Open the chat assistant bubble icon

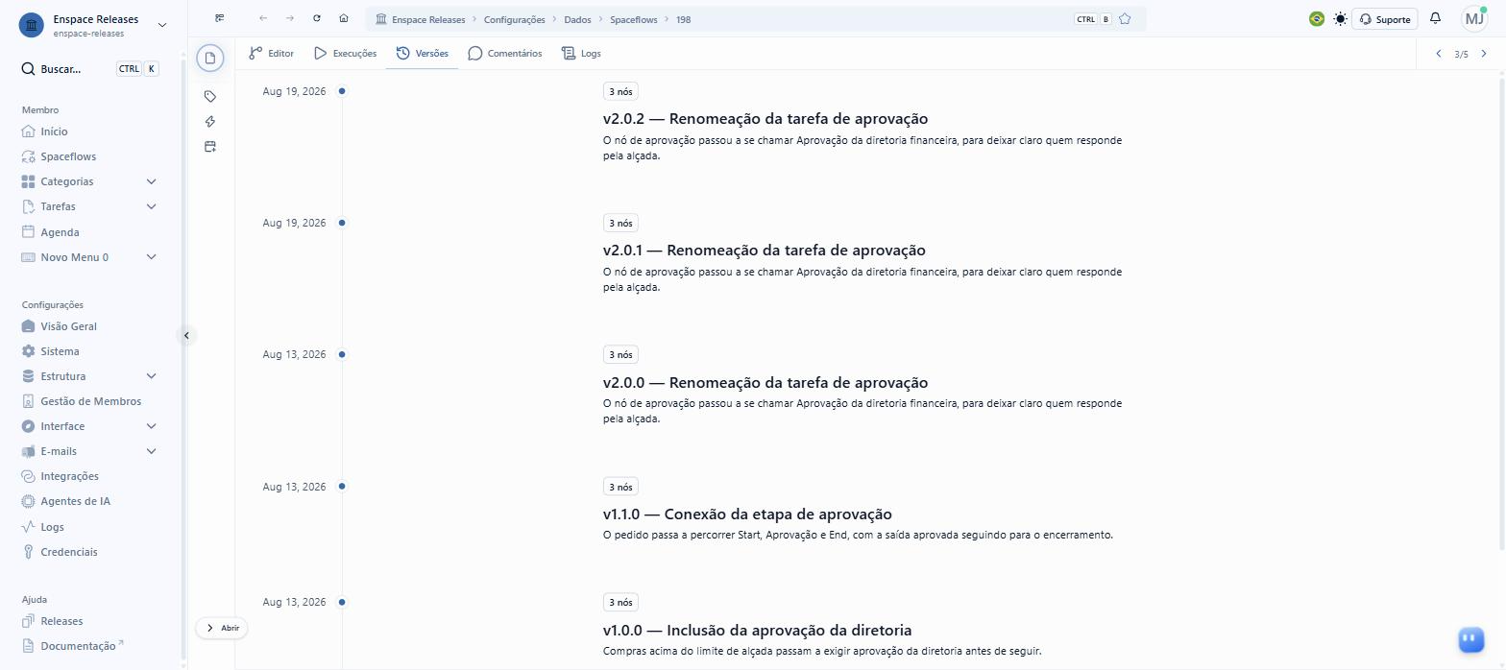1470,639
